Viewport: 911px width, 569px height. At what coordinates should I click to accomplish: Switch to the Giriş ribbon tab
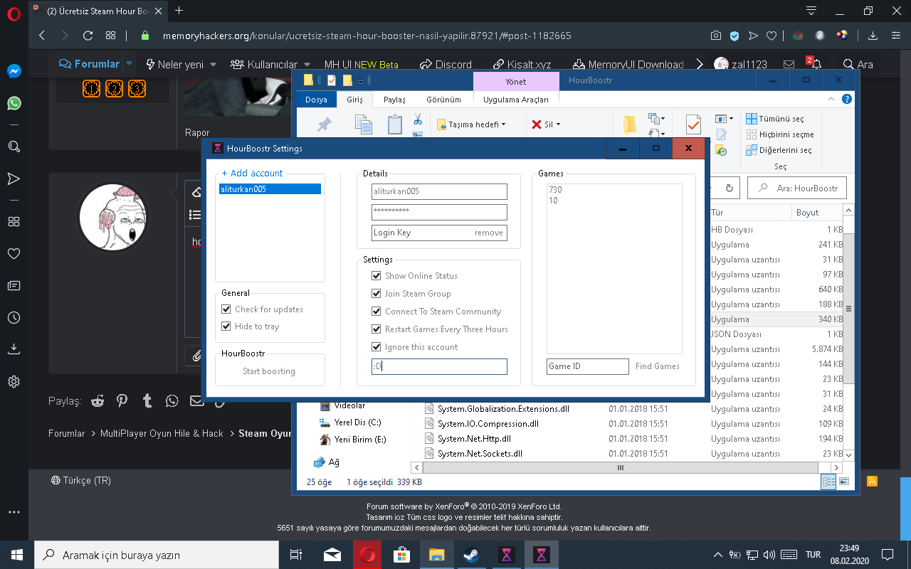tap(354, 100)
